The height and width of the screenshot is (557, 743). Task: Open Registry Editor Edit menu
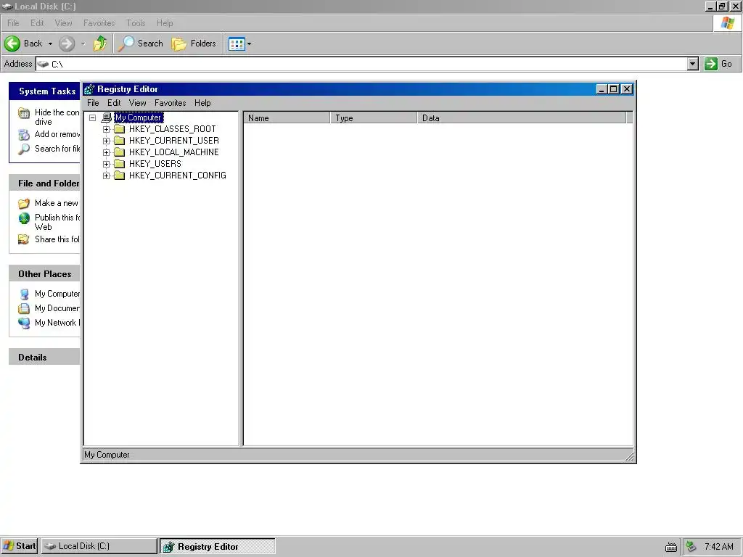(114, 103)
